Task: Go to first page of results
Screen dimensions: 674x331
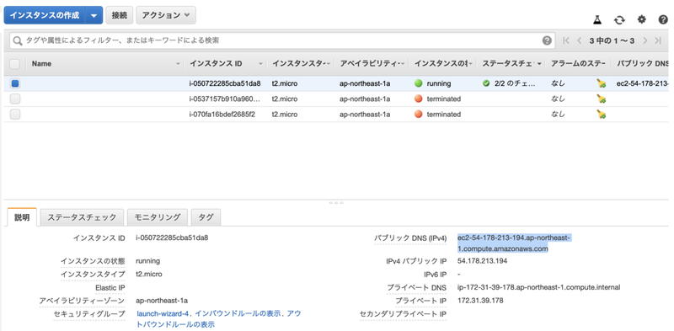Action: pos(566,40)
